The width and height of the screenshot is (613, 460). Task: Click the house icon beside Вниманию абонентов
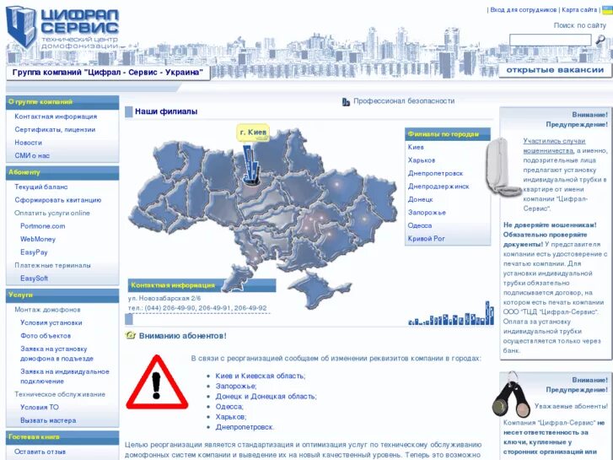(130, 336)
